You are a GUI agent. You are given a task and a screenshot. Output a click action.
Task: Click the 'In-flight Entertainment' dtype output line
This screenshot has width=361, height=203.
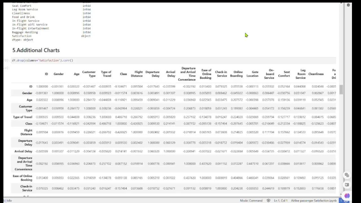(51, 28)
